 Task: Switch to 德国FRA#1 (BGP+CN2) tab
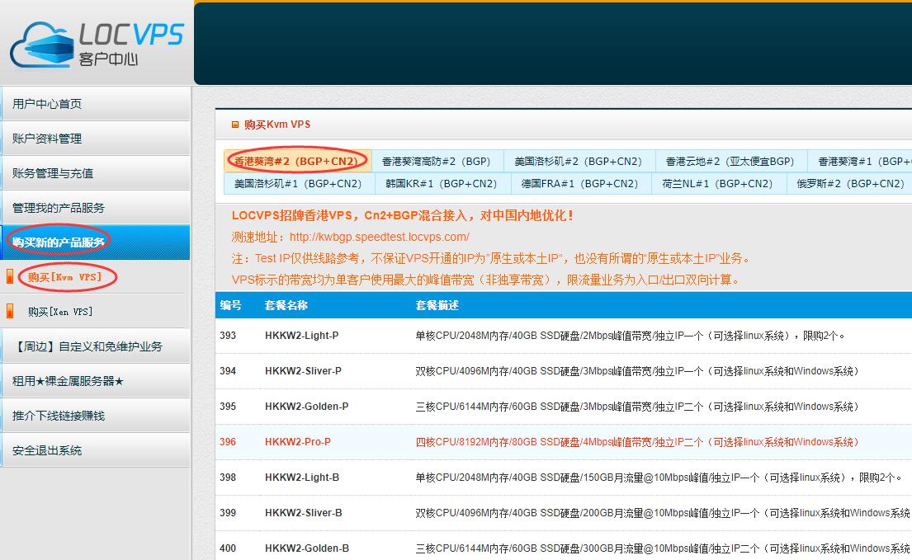580,184
